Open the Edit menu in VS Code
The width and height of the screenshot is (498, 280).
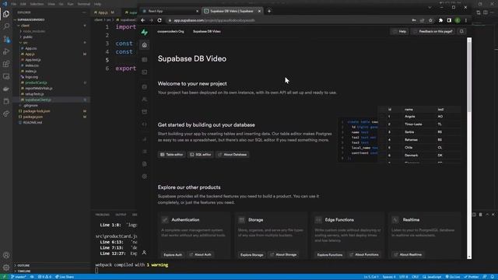coord(23,4)
